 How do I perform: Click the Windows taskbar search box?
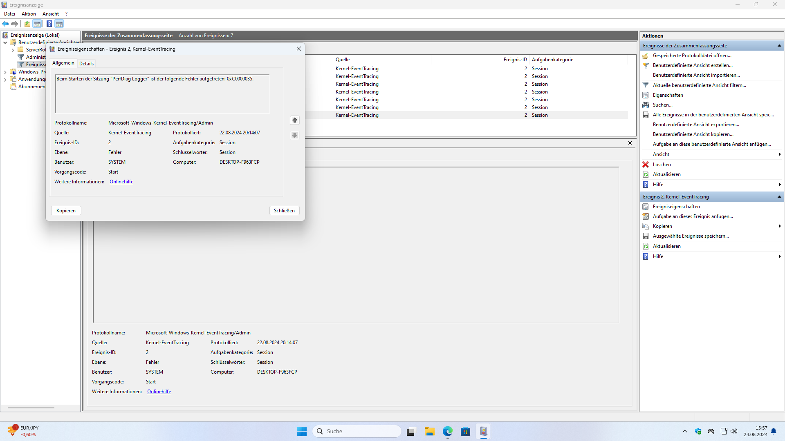click(357, 431)
